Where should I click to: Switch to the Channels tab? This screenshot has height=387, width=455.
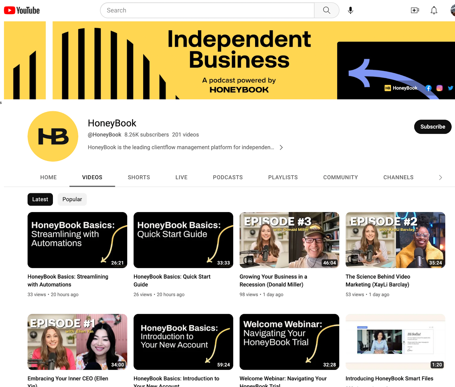(398, 177)
